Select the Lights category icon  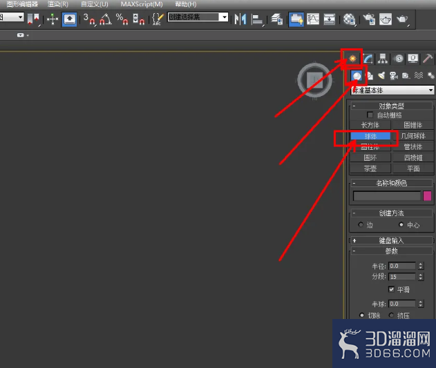381,75
